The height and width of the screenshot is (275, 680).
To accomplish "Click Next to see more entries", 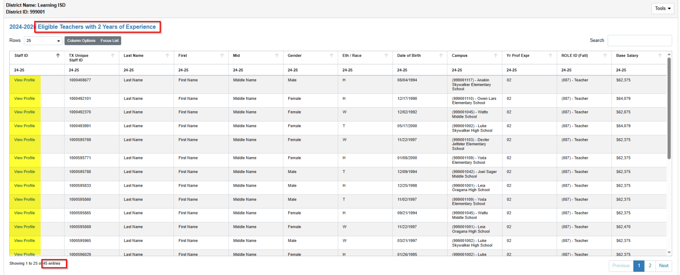I will click(x=664, y=265).
